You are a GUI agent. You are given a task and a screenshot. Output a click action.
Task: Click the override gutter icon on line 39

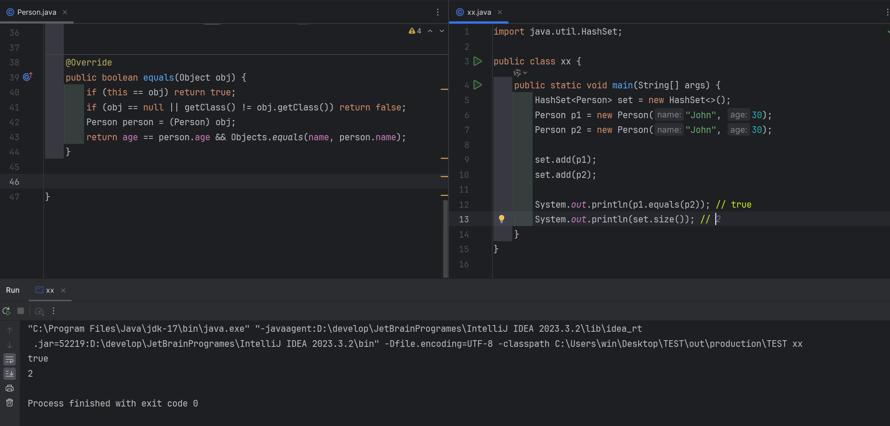pos(28,77)
